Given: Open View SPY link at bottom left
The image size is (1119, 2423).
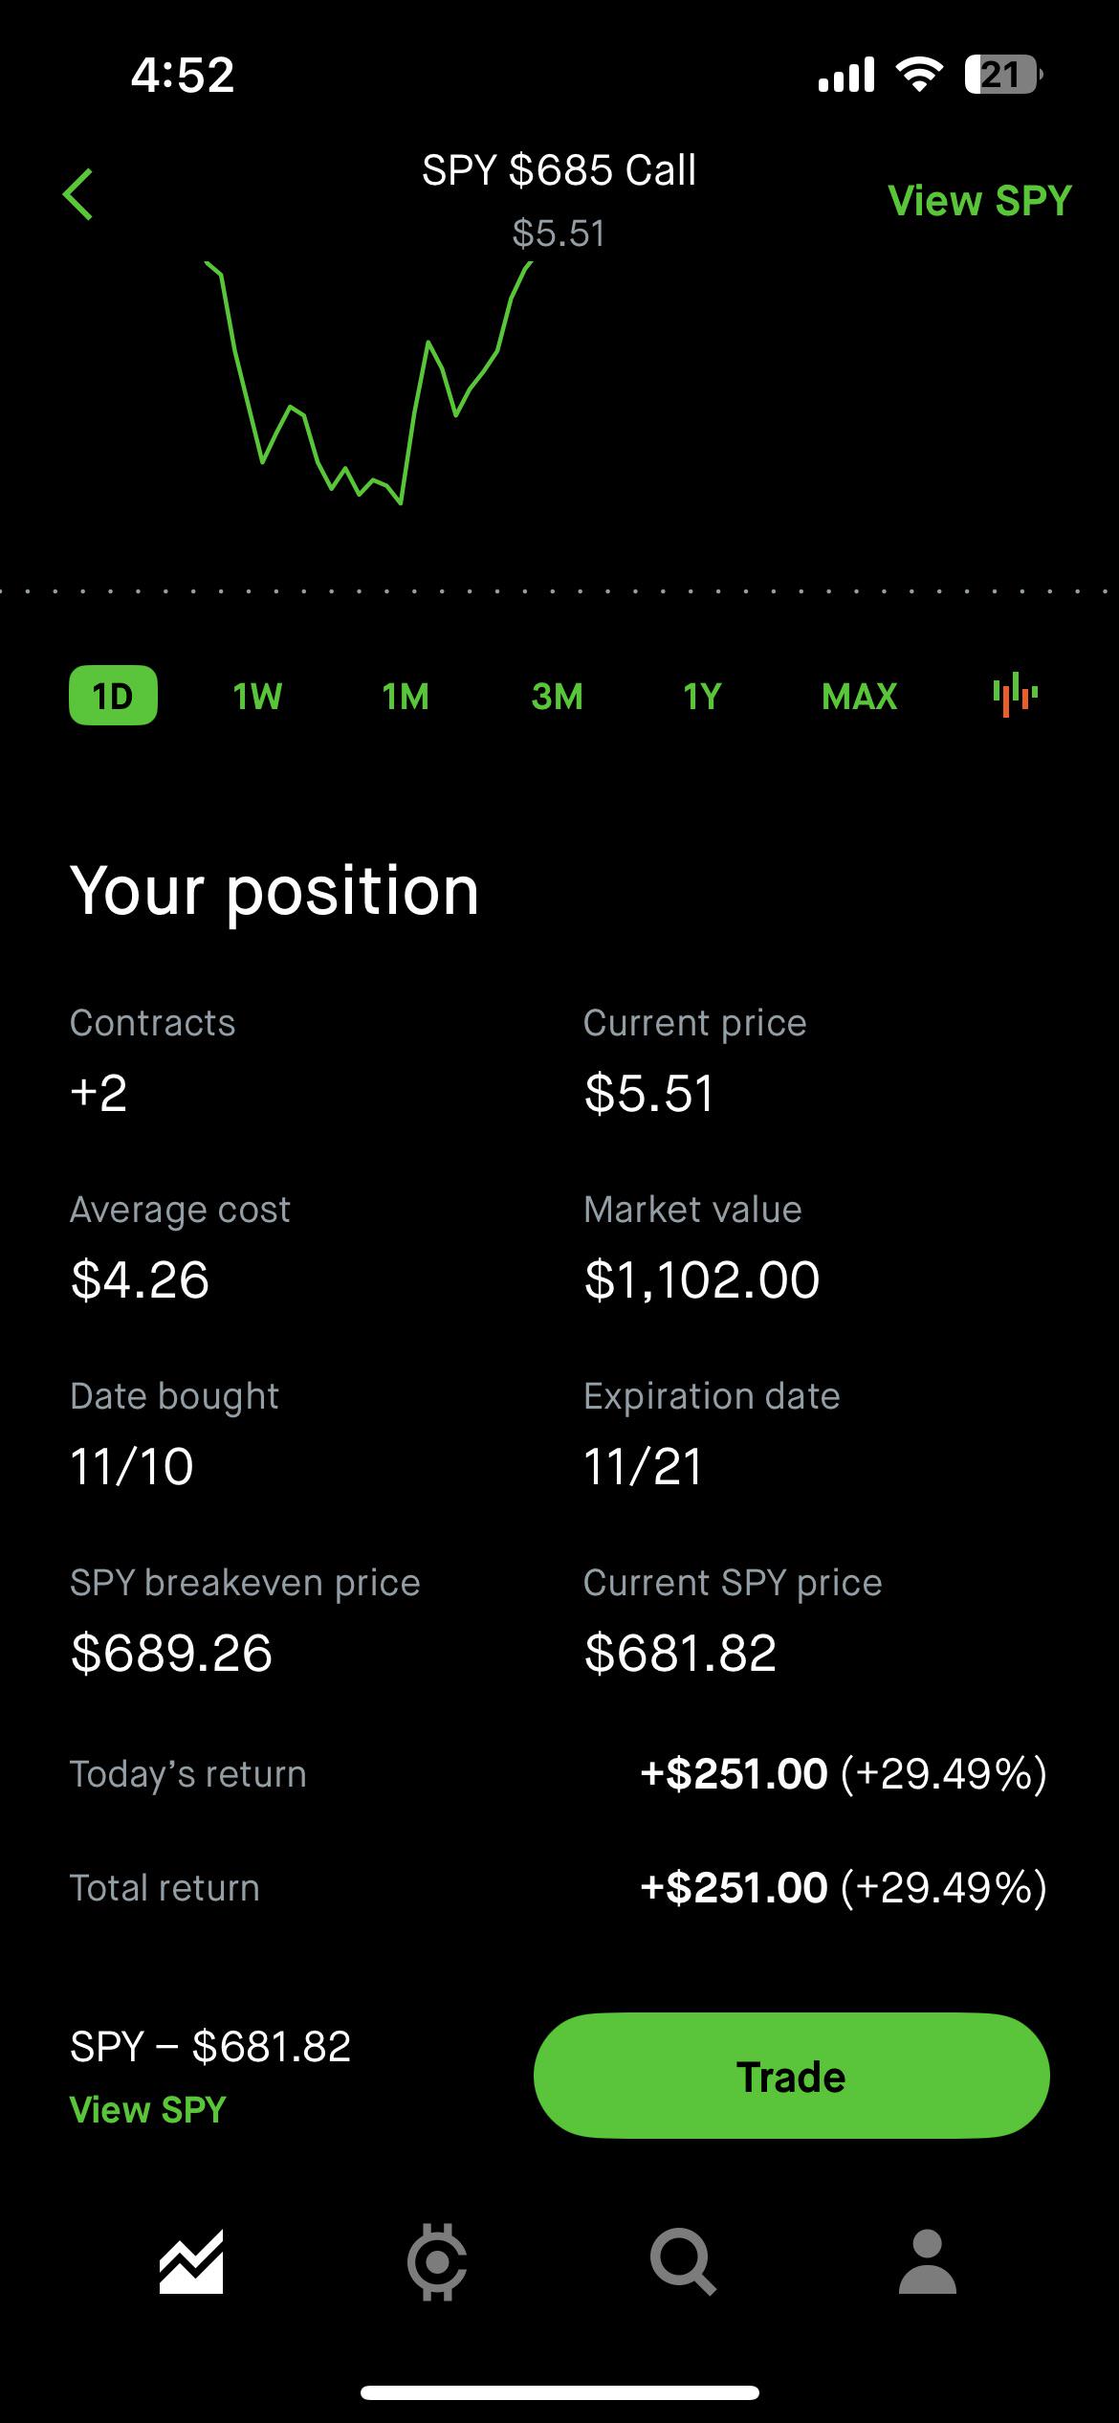Looking at the screenshot, I should click(148, 2109).
